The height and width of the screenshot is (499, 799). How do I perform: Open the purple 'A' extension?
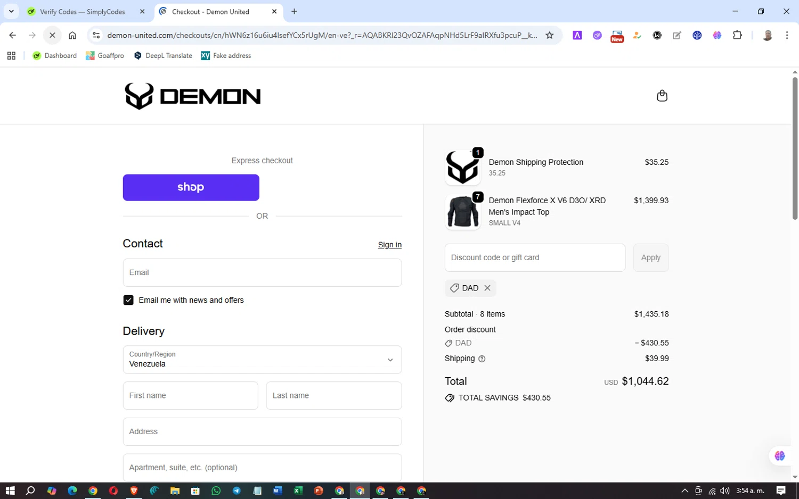pyautogui.click(x=577, y=35)
